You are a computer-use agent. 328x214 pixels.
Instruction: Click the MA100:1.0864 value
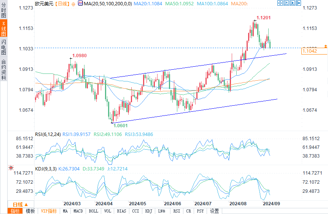click(212, 3)
